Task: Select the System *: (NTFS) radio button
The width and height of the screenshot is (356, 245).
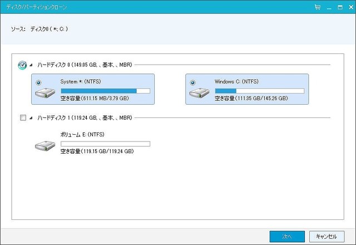Action: pyautogui.click(x=38, y=82)
